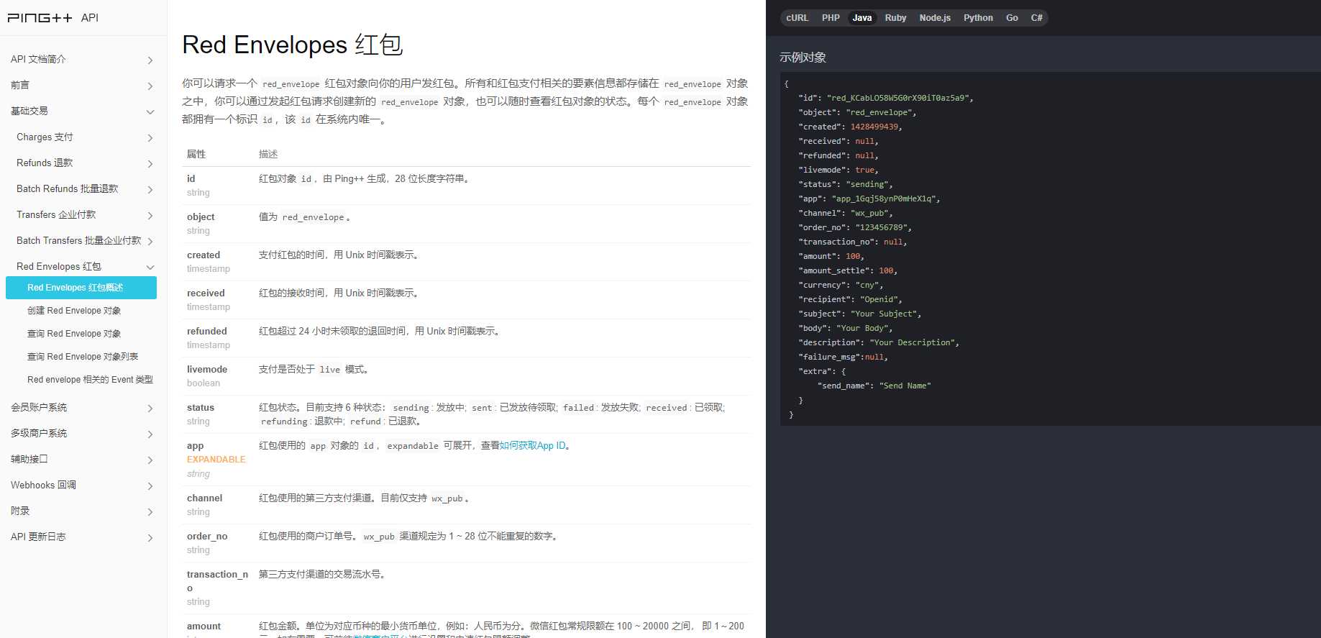
Task: Open the PING++ API logo
Action: pyautogui.click(x=53, y=18)
